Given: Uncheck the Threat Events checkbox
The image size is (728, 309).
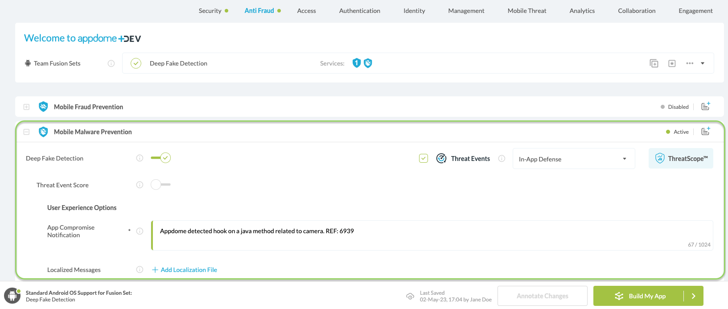Looking at the screenshot, I should [424, 158].
